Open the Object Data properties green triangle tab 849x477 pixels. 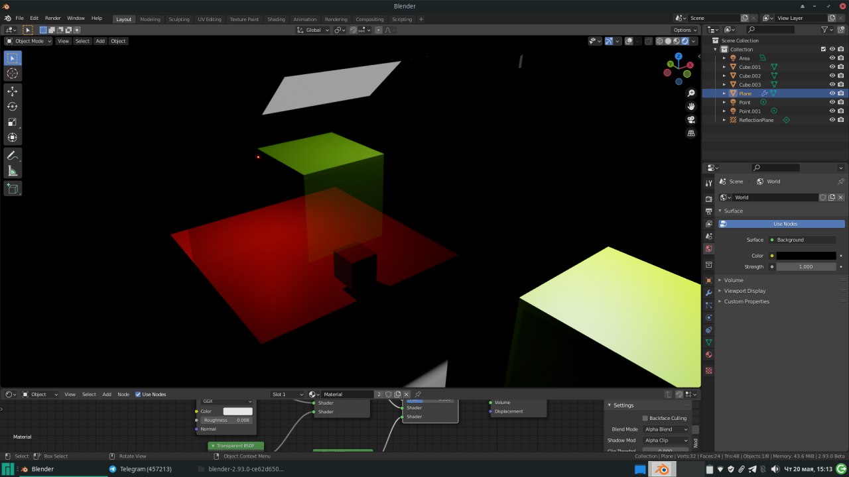pyautogui.click(x=708, y=342)
